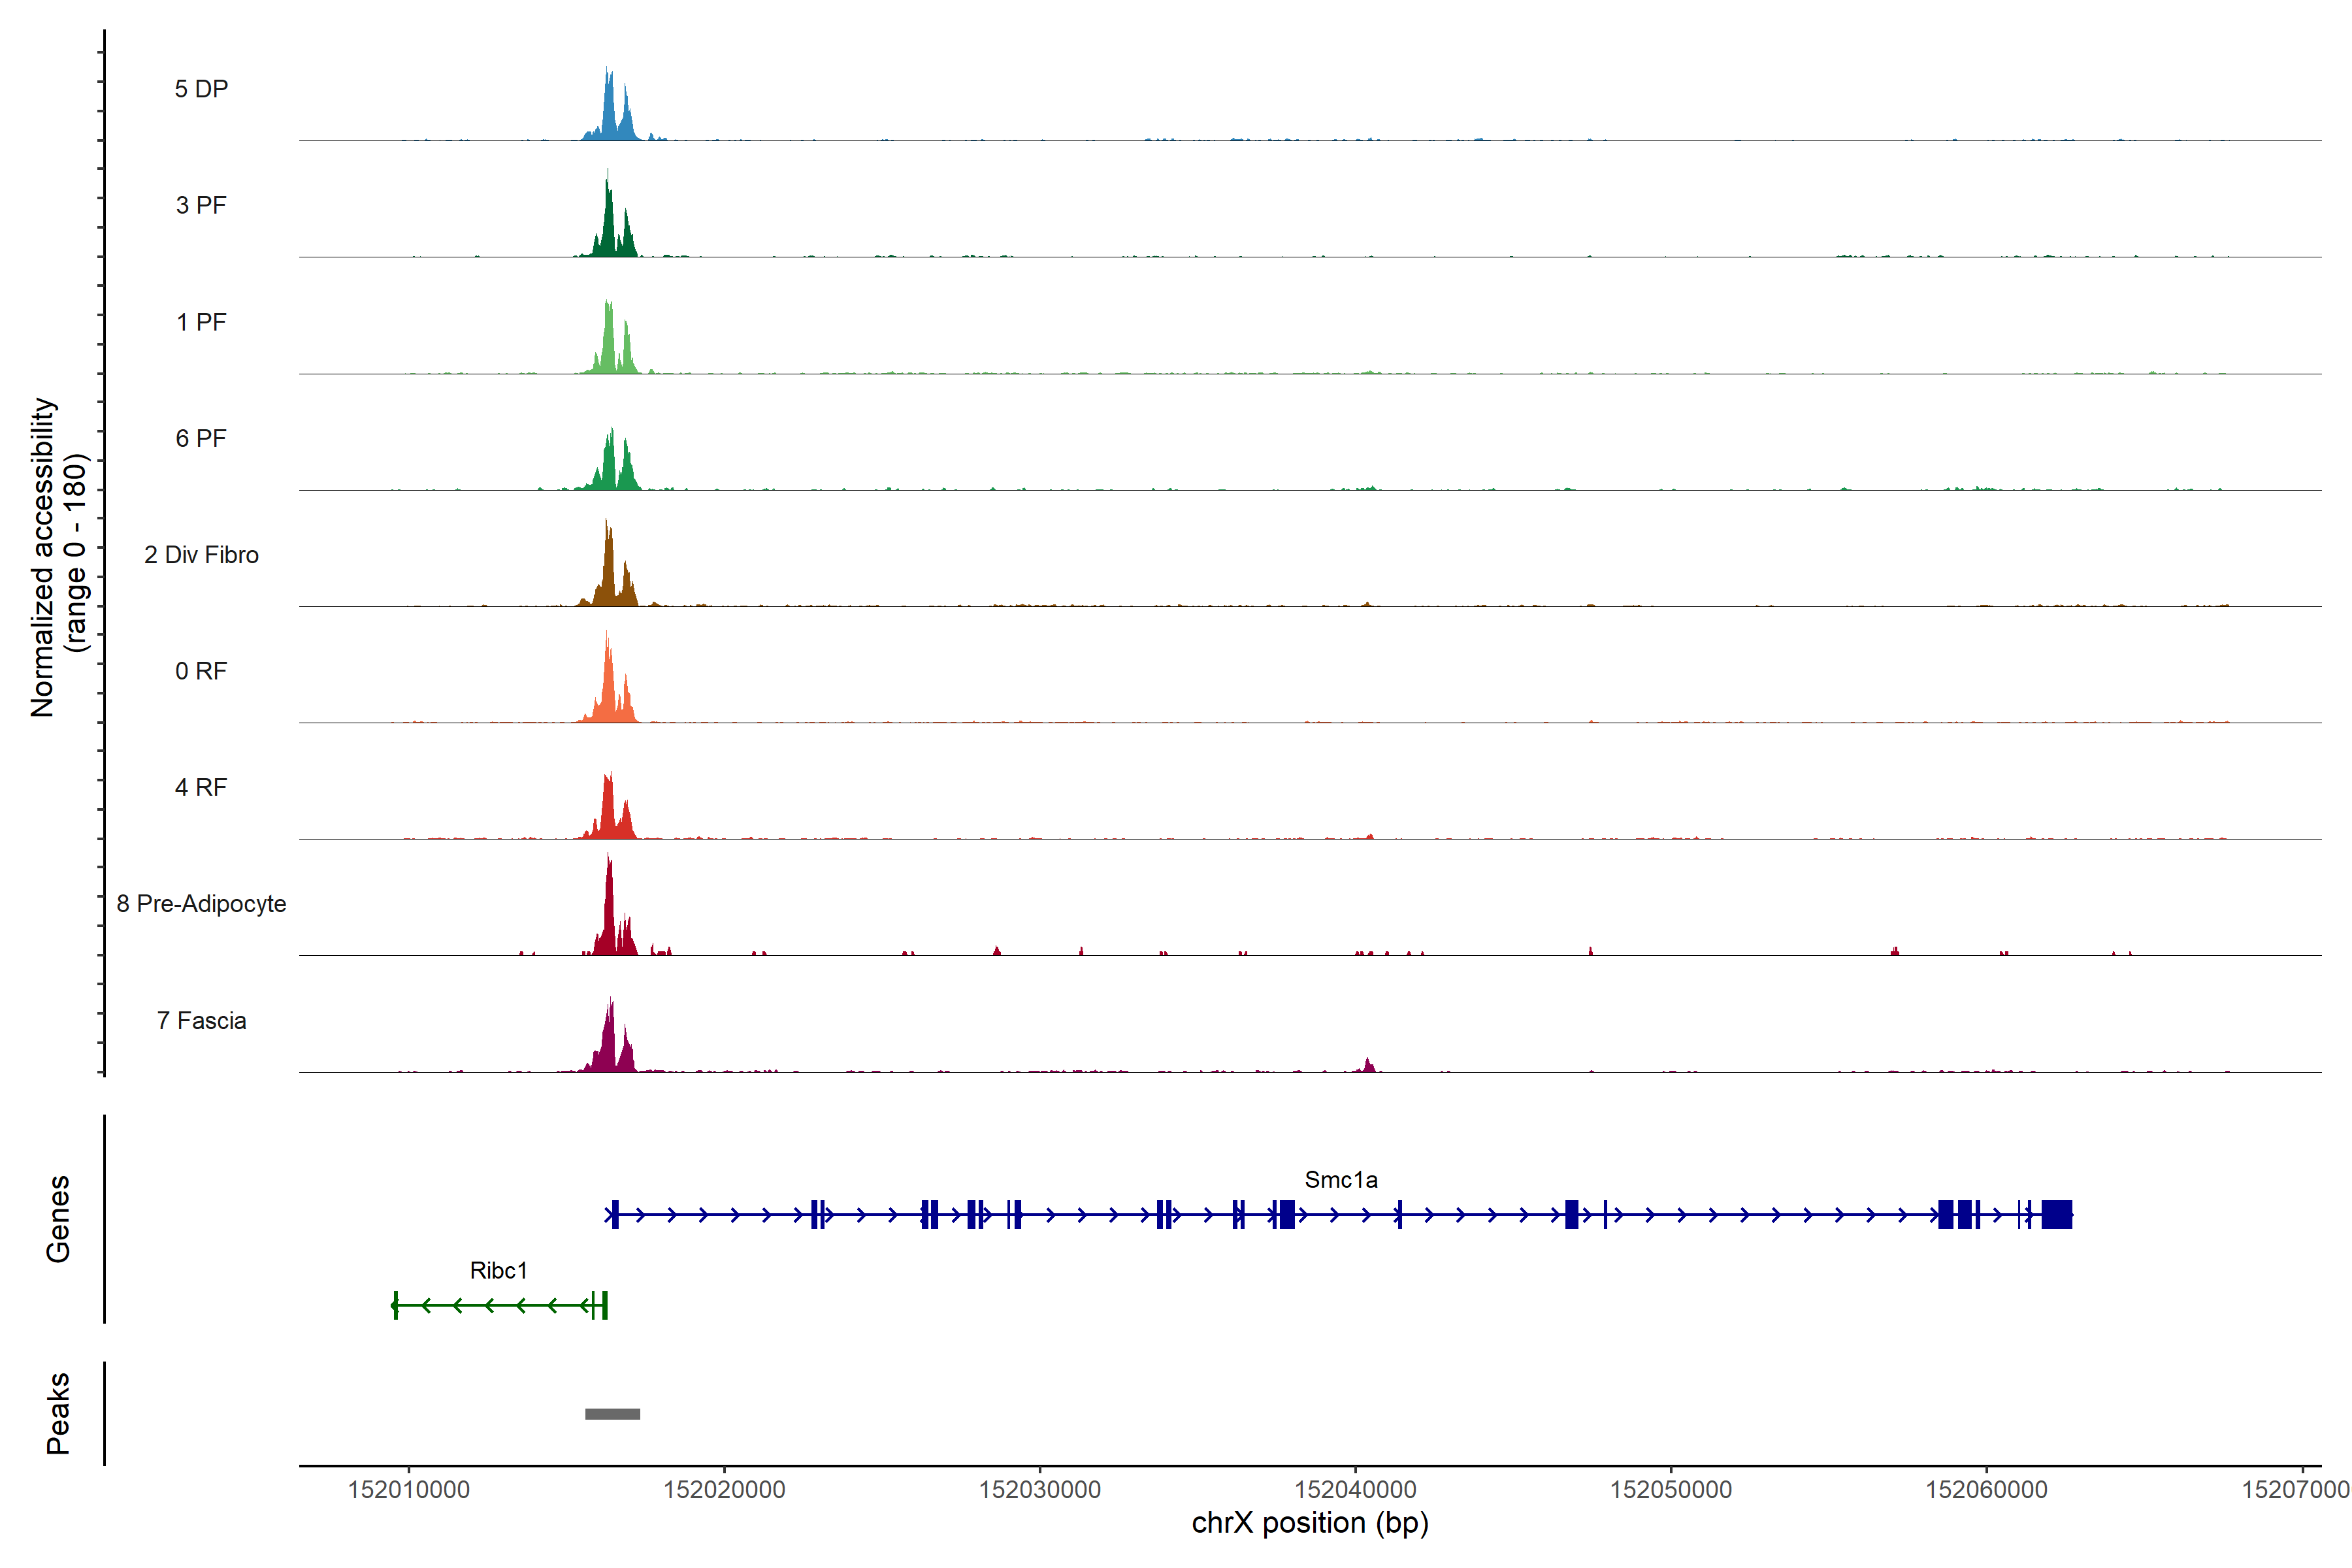Click the small Fascia peak near 152040000
This screenshot has width=2352, height=1568.
coord(1369,1066)
